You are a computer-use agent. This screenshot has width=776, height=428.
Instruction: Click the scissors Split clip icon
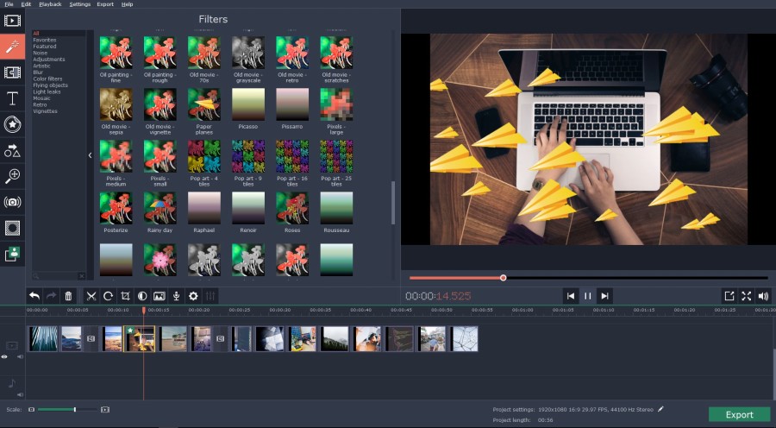click(x=91, y=296)
